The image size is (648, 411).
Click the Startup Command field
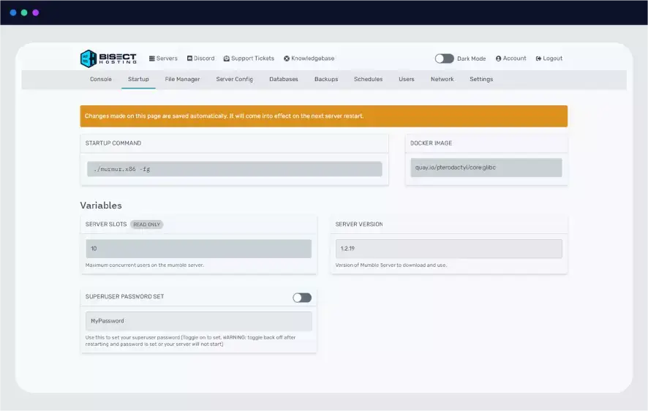tap(234, 169)
